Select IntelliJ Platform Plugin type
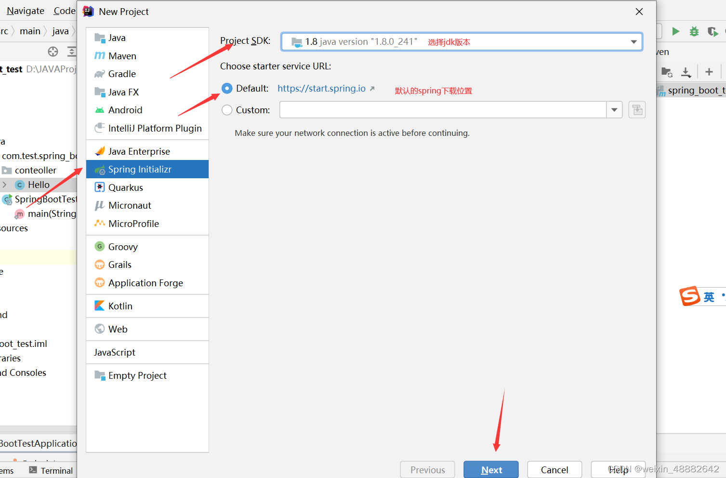 click(147, 128)
